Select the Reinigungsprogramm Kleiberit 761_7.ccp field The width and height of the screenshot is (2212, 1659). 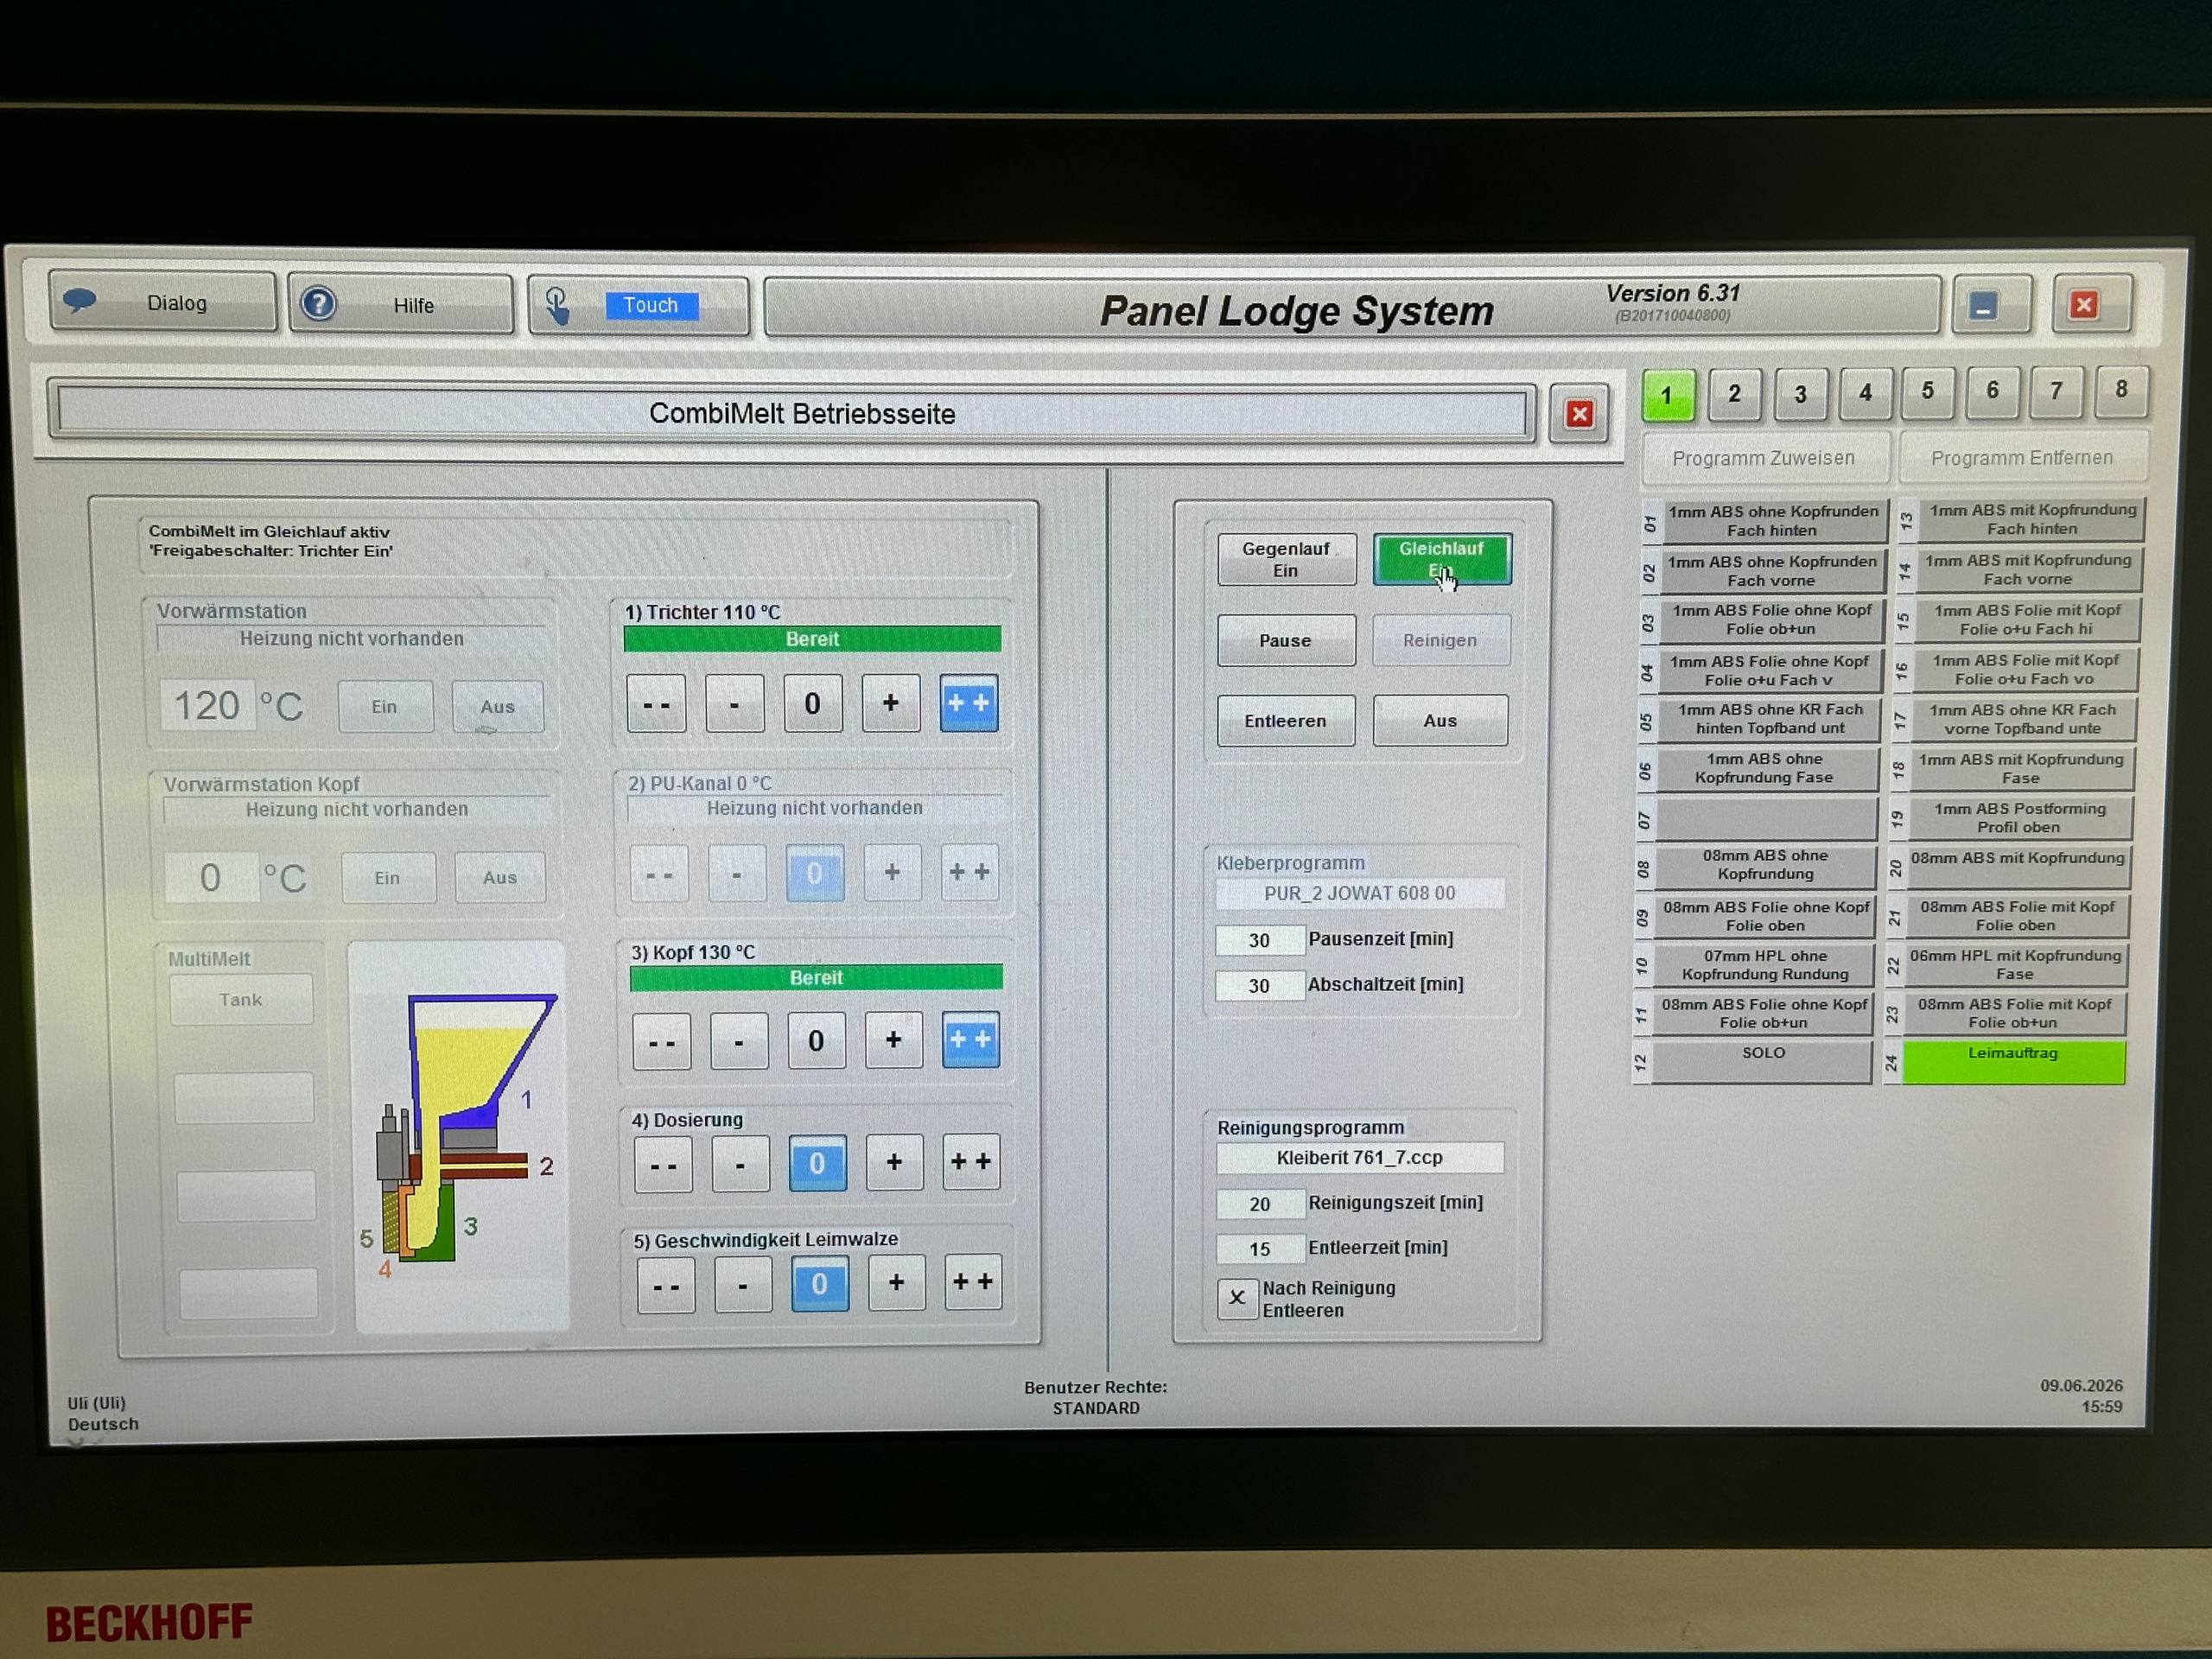coord(1360,1158)
